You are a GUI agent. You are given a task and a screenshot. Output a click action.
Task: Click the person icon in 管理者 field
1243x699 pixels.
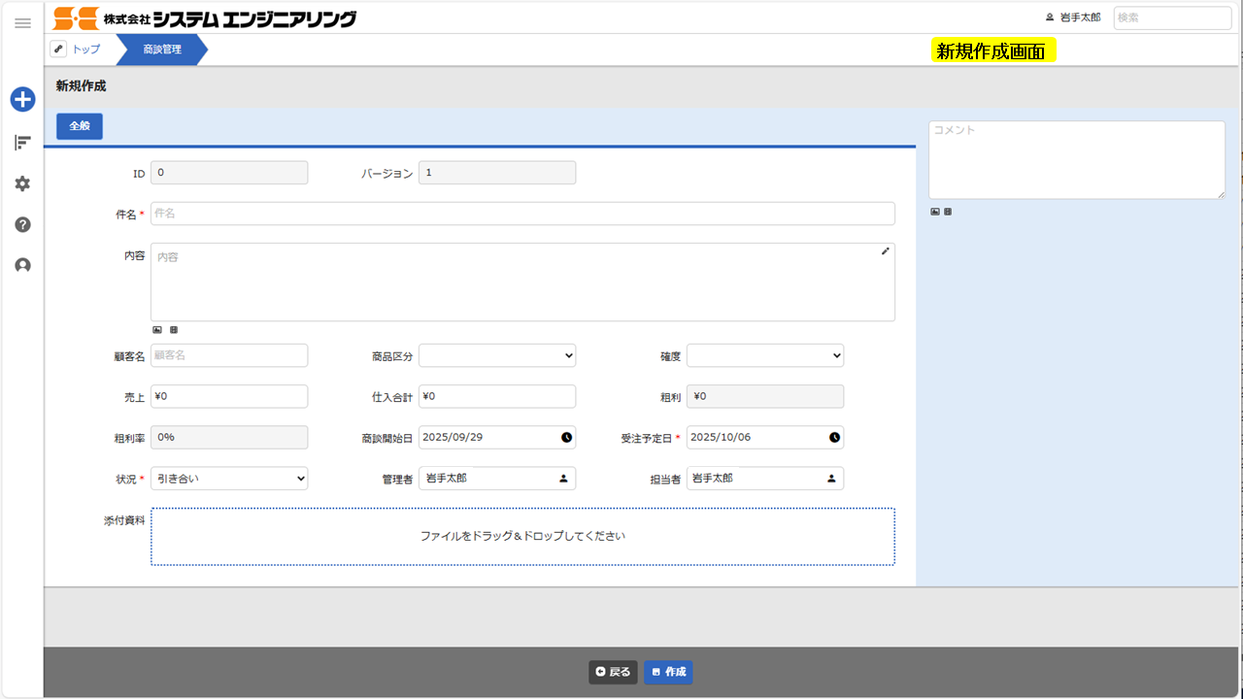click(563, 479)
